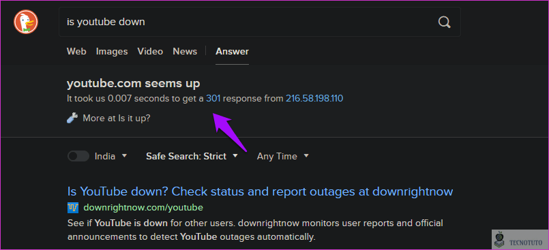Open the "Is YouTube down?" downrightnow result
This screenshot has height=250, width=549.
pos(260,191)
